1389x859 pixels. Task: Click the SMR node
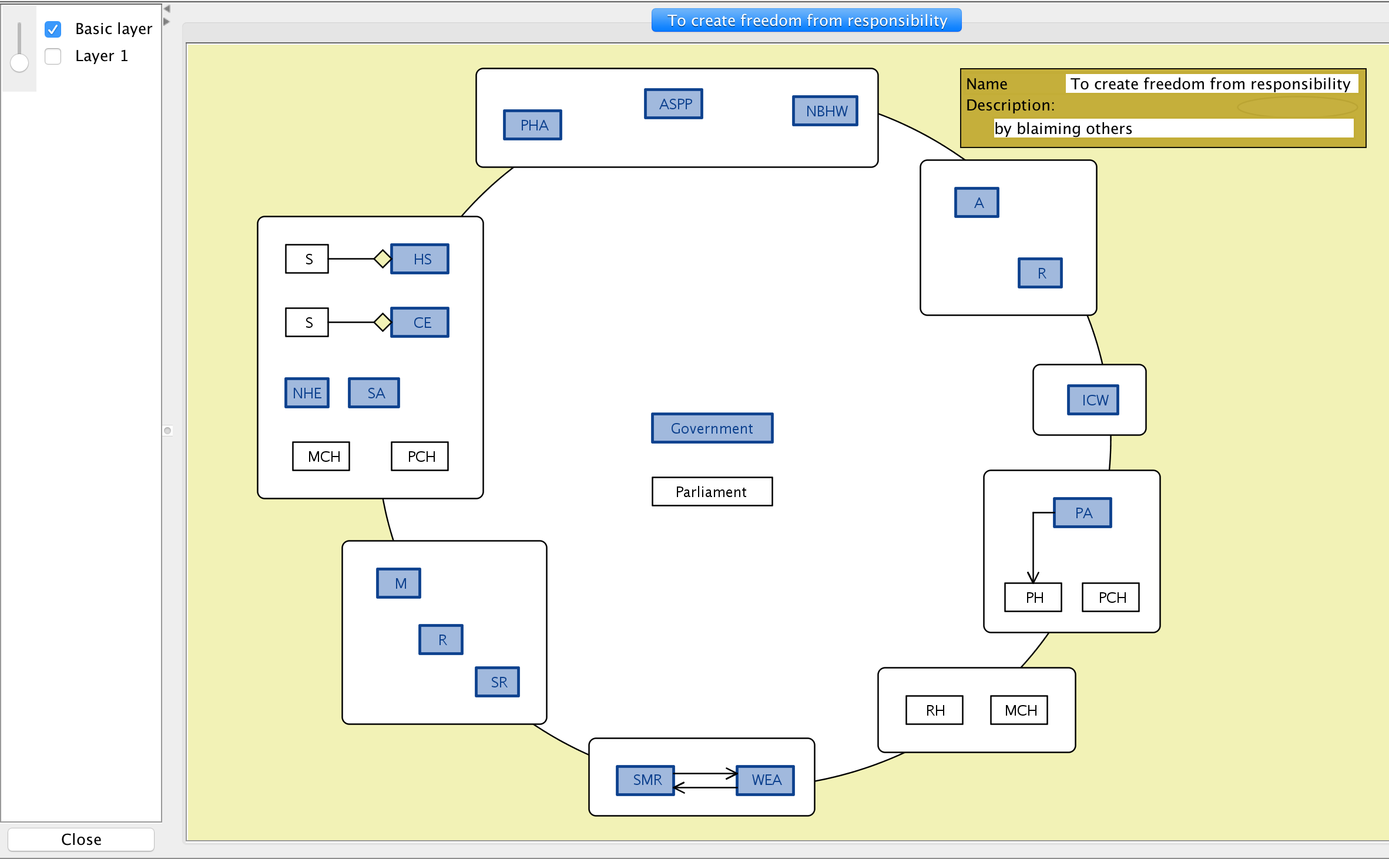[646, 780]
